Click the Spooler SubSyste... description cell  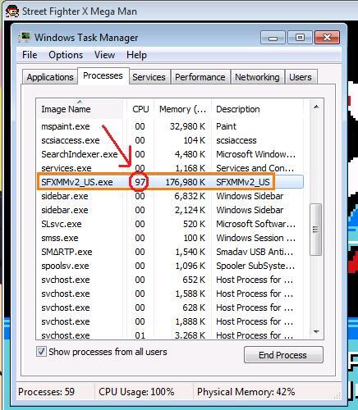255,266
